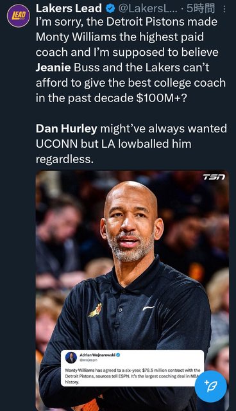This screenshot has height=411, width=236.
Task: Click the embedded tweet text about six-year contract
Action: pyautogui.click(x=132, y=376)
